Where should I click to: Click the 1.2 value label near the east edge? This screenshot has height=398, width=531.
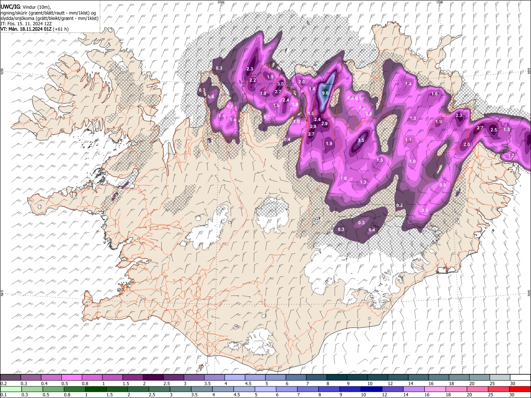[x=511, y=155]
